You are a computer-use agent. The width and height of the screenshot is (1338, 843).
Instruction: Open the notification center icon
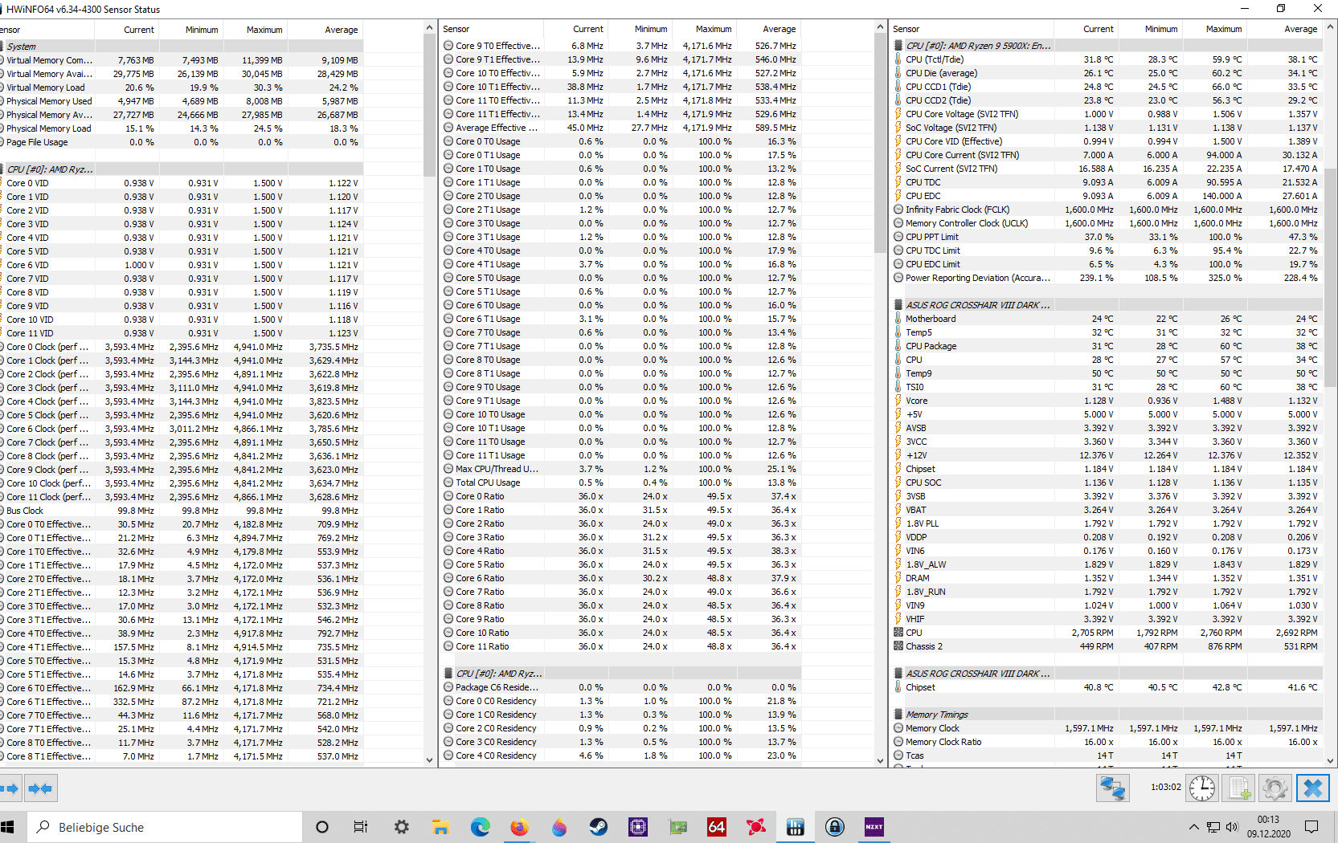point(1311,827)
